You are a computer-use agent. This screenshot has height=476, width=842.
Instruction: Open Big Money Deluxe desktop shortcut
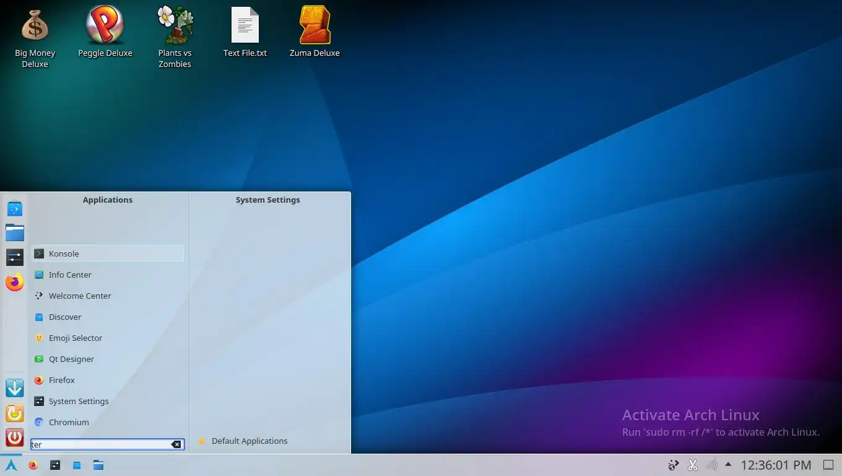tap(35, 37)
